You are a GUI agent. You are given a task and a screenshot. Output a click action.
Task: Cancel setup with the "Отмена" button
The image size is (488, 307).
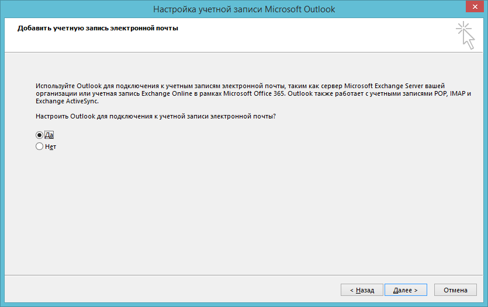point(455,289)
